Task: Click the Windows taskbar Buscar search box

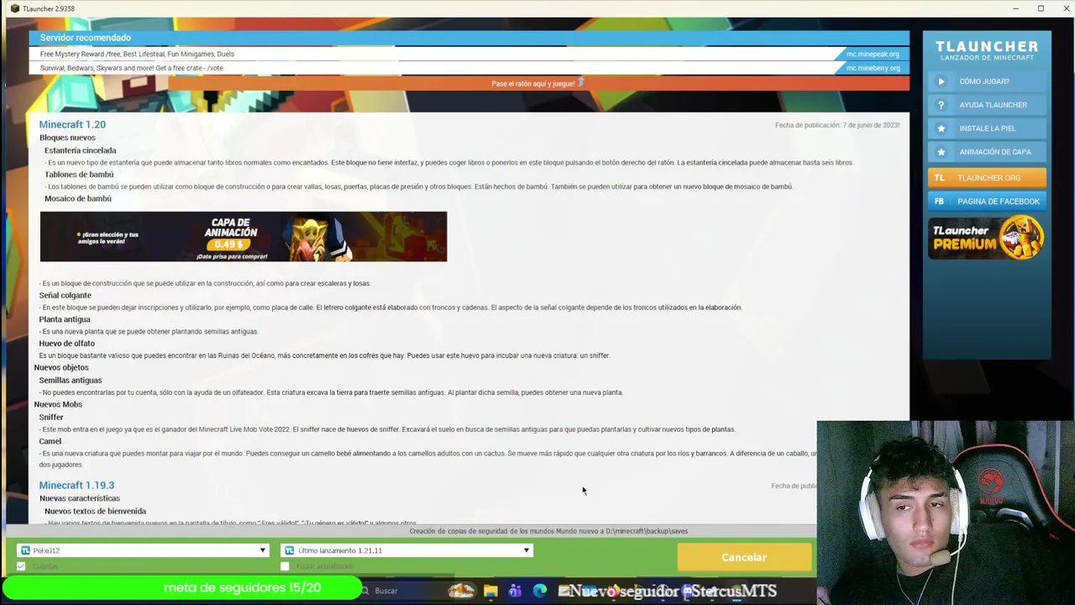Action: coord(403,591)
